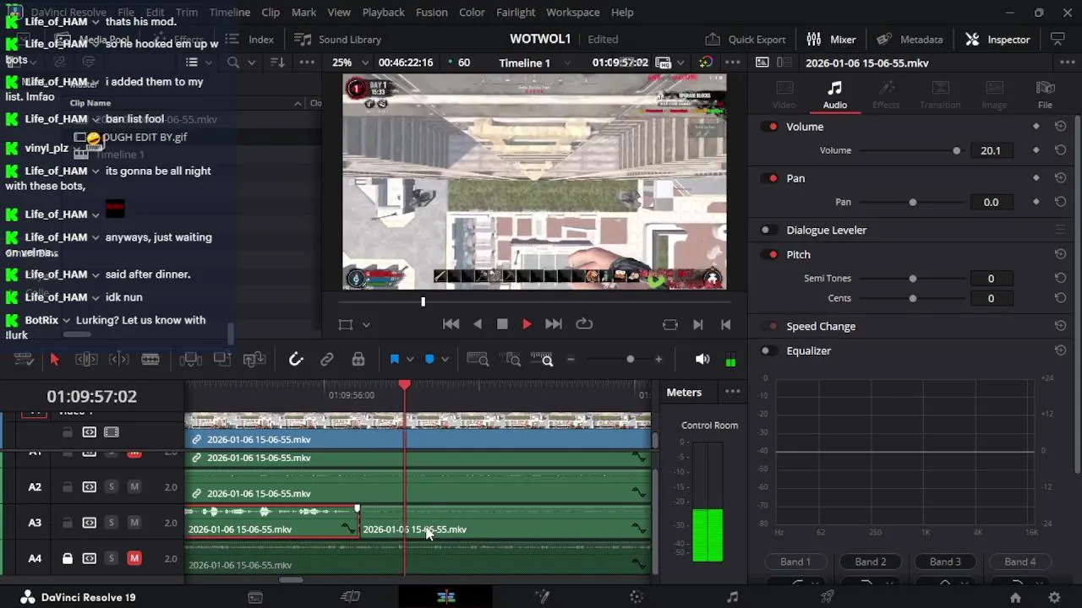Open the flag color dropdown arrow
Image resolution: width=1082 pixels, height=608 pixels.
[x=410, y=360]
